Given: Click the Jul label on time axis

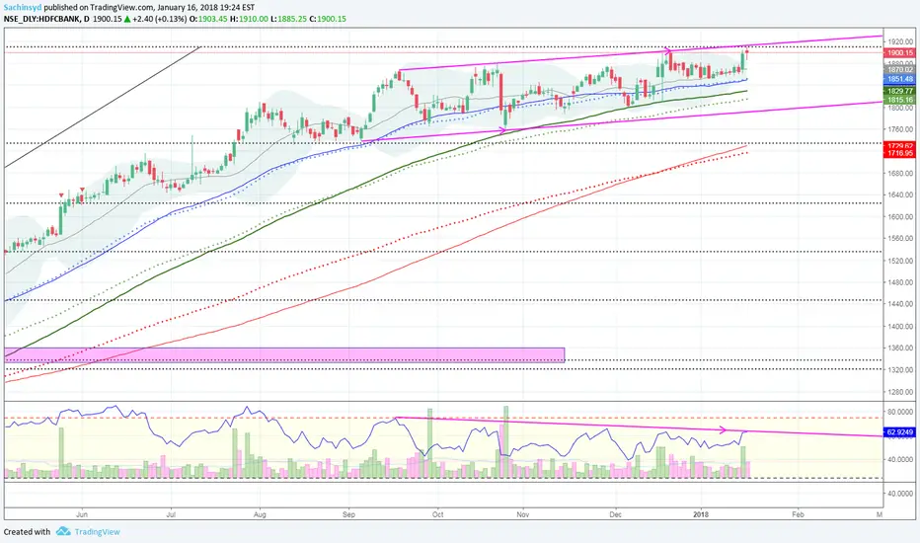Looking at the screenshot, I should point(171,514).
